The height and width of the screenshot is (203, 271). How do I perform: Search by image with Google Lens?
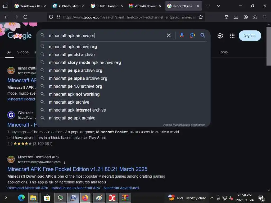[192, 35]
